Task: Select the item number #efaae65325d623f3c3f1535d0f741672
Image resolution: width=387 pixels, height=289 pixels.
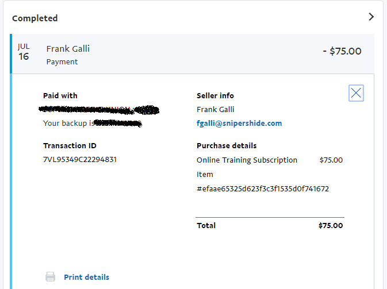Action: (263, 189)
